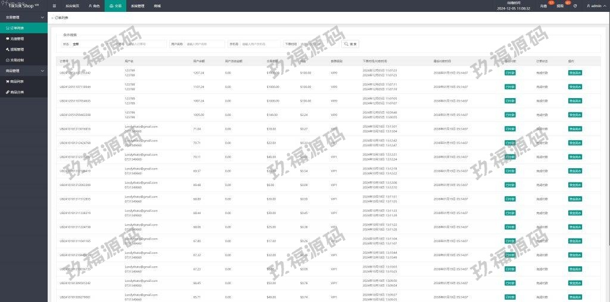This screenshot has height=302, width=610.
Task: Toggle the sidebar collapse icon in top bar
Action: click(55, 5)
